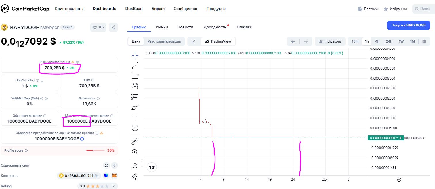
Task: Collapse the side panel arrow handle
Action: click(x=142, y=163)
